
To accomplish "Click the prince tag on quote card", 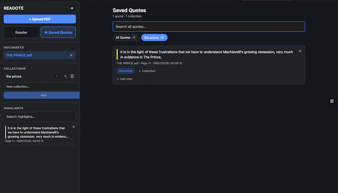I will coord(125,71).
